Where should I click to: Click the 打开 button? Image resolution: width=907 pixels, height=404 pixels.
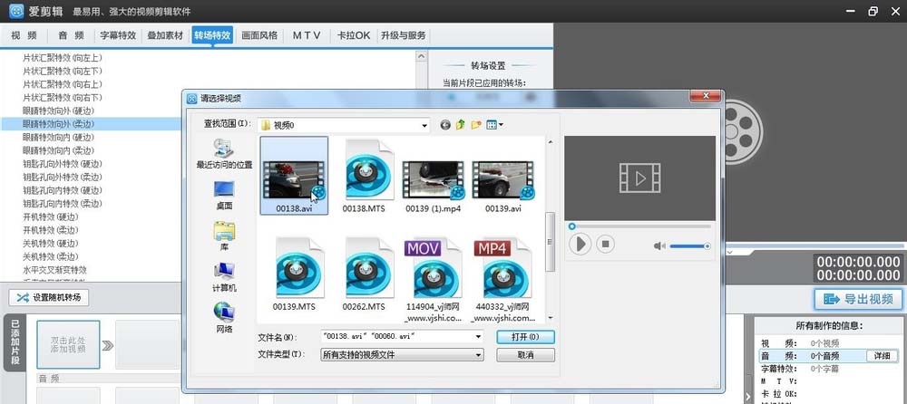point(525,336)
